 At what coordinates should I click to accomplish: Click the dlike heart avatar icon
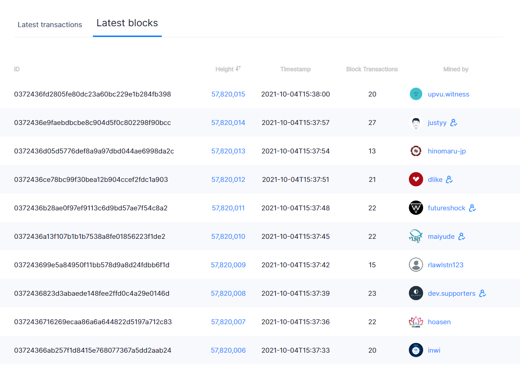[416, 180]
